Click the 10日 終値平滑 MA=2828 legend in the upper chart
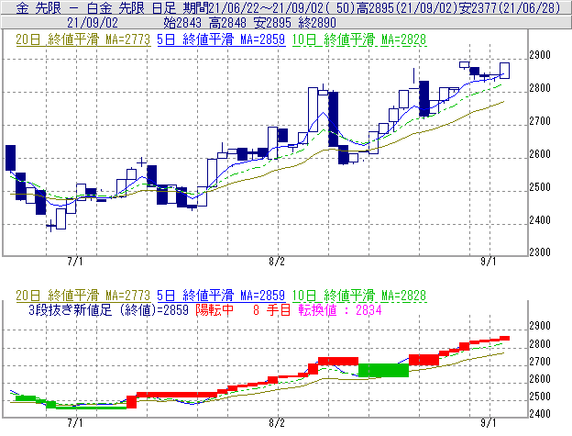 pyautogui.click(x=359, y=39)
